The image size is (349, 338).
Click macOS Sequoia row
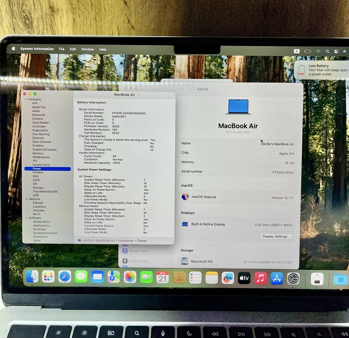coord(237,197)
